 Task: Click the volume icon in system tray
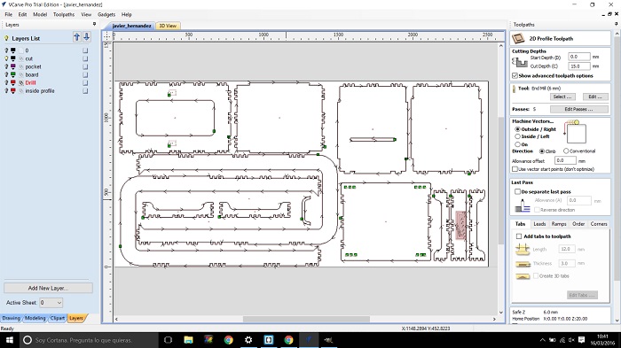point(571,340)
